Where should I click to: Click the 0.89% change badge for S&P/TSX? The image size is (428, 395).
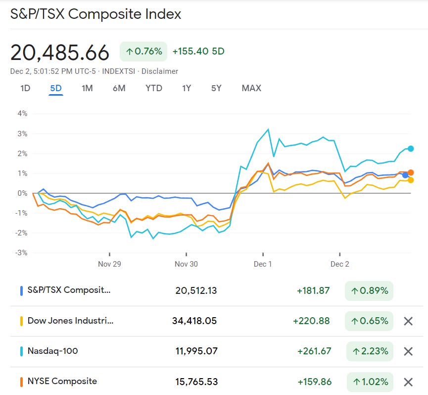[x=369, y=290]
